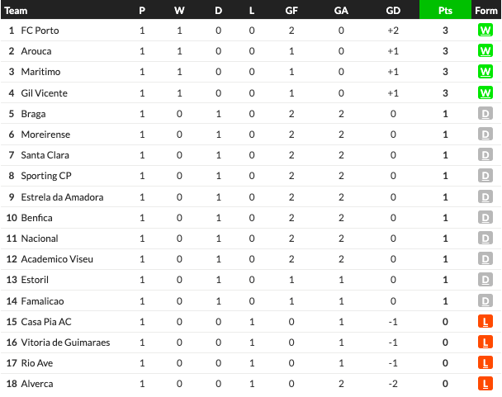
Task: Open Sporting CP's D form badge
Action: click(x=485, y=176)
